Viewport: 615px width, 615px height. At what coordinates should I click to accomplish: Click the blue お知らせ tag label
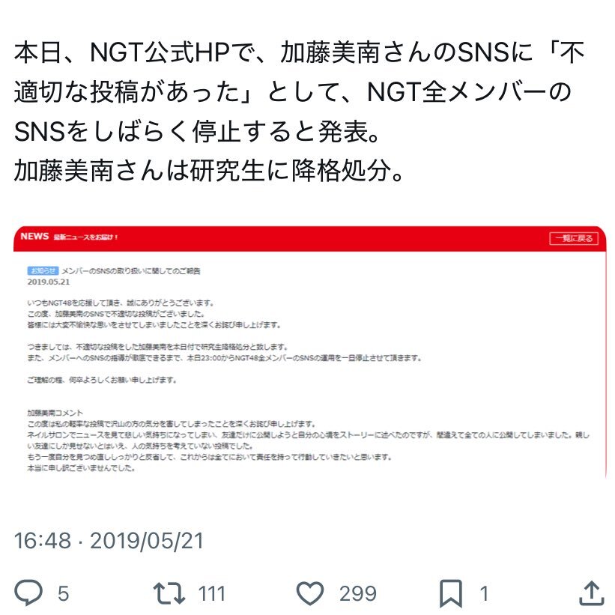point(43,270)
